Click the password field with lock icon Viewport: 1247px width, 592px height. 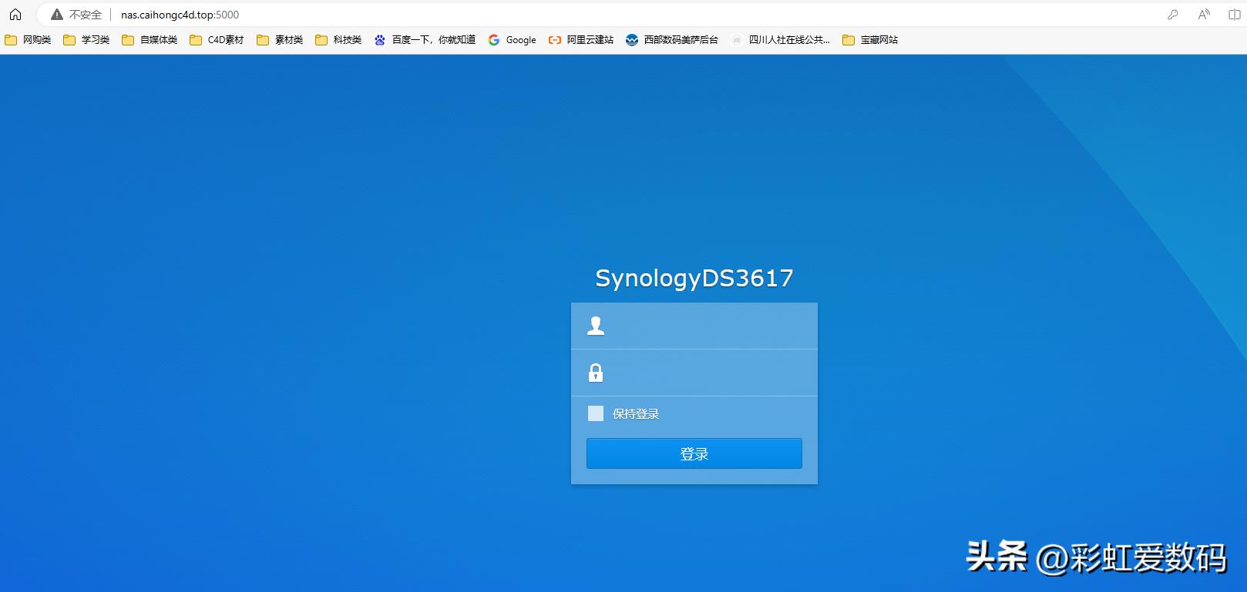694,373
